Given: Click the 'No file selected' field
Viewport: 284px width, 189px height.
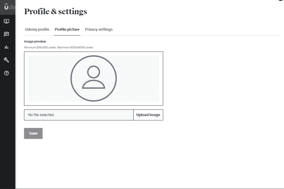Looking at the screenshot, I should click(79, 115).
